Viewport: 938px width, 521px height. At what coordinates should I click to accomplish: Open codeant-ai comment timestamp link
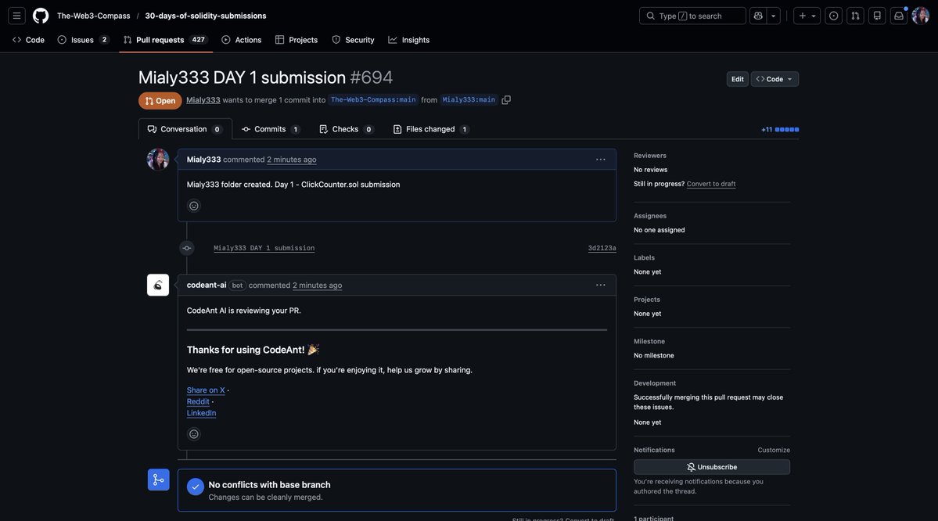click(317, 286)
